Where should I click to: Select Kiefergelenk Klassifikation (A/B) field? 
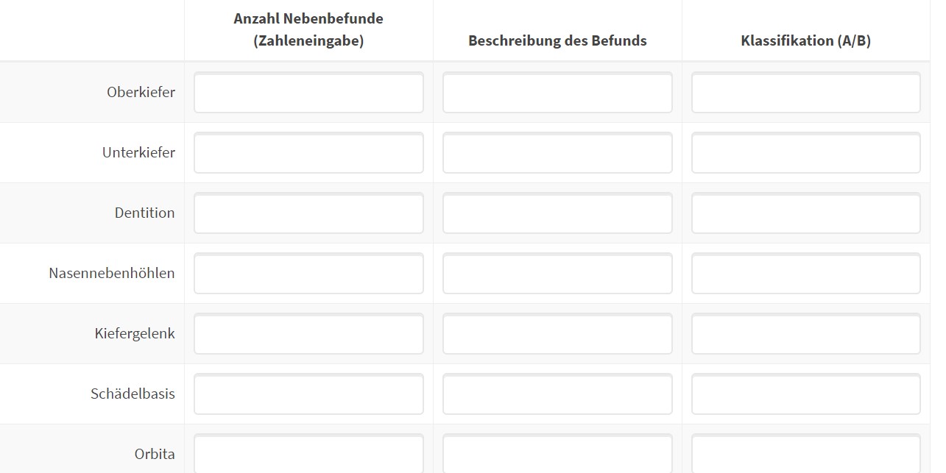(x=805, y=334)
